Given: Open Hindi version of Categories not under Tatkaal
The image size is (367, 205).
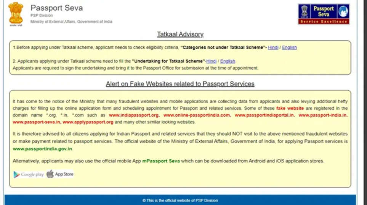Looking at the screenshot, I should pos(273,47).
